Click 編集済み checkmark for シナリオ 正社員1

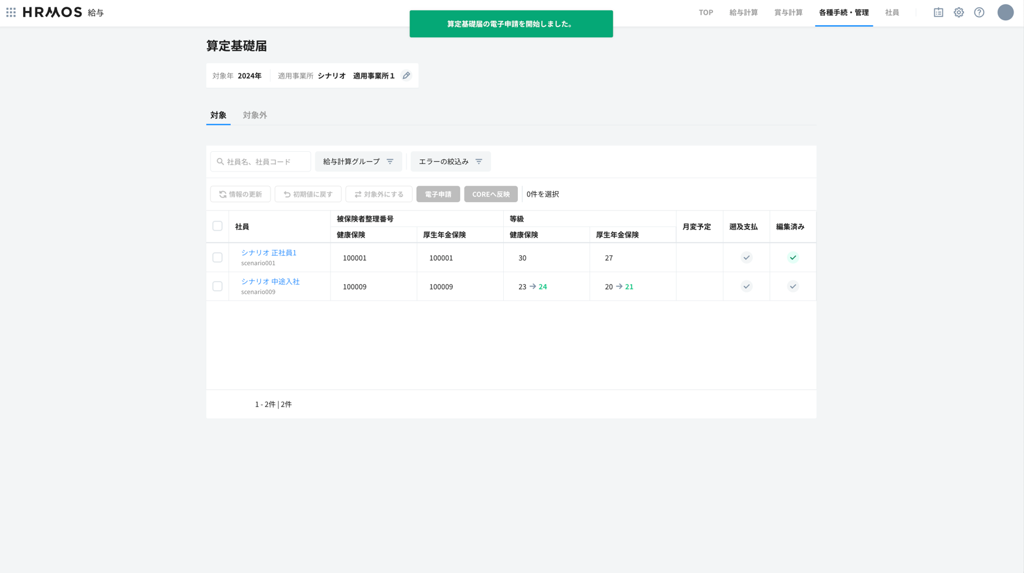click(793, 258)
